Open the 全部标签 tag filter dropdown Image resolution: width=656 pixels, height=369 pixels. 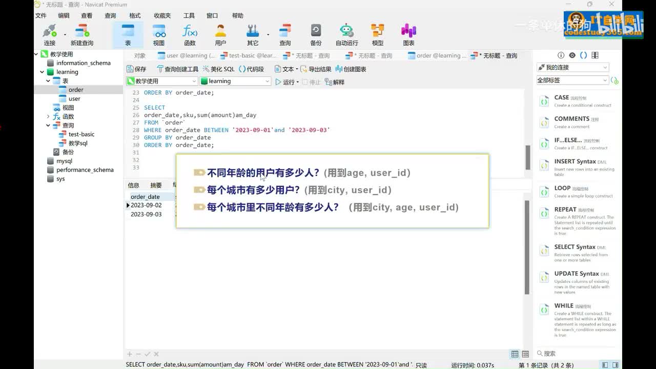point(573,80)
